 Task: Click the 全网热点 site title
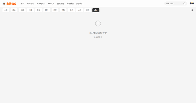pyautogui.click(x=11, y=4)
